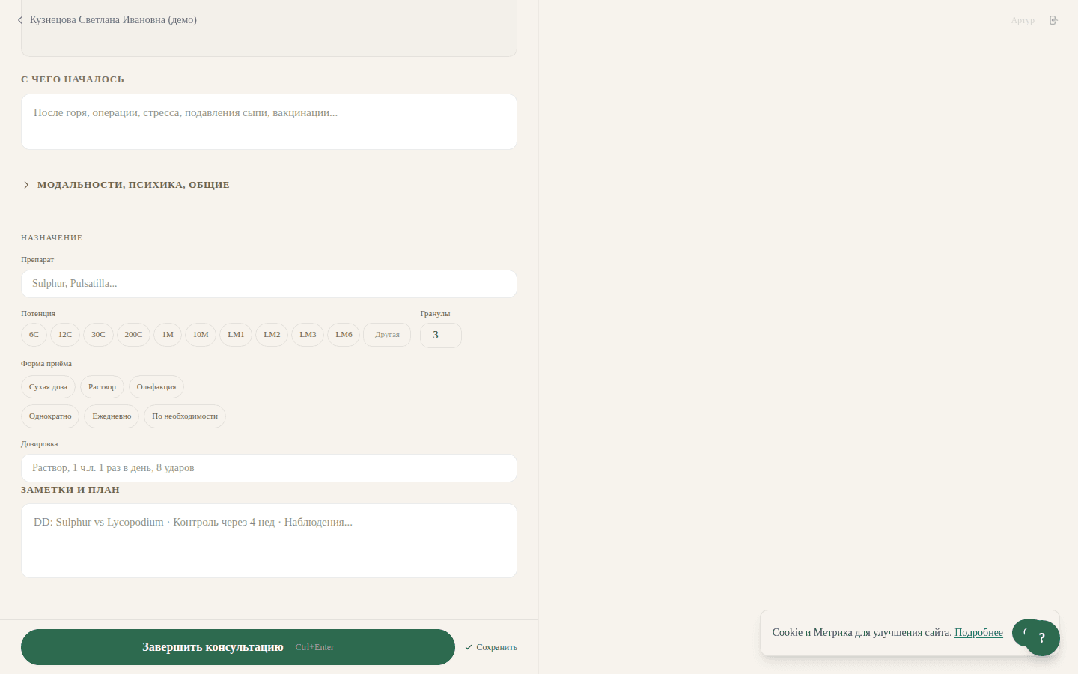
Task: Select Раствор intake form
Action: pyautogui.click(x=102, y=387)
